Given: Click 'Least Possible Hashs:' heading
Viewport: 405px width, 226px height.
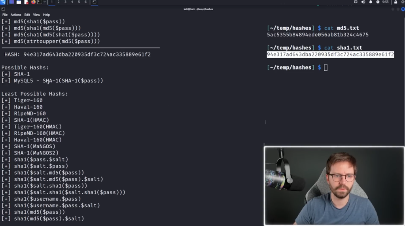Looking at the screenshot, I should 35,94.
